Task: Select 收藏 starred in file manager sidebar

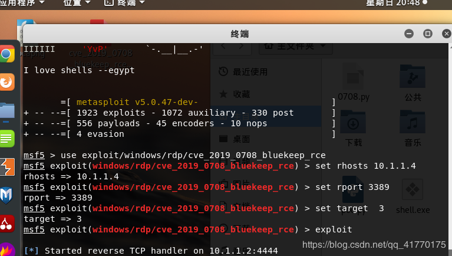Action: pos(241,94)
